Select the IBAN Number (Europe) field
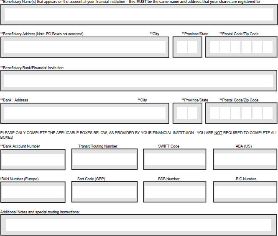The width and height of the screenshot is (278, 236). 33,192
